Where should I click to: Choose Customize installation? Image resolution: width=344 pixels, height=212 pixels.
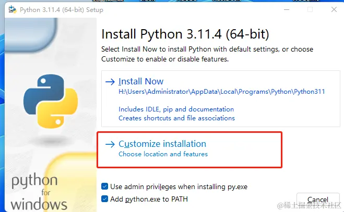(x=189, y=149)
